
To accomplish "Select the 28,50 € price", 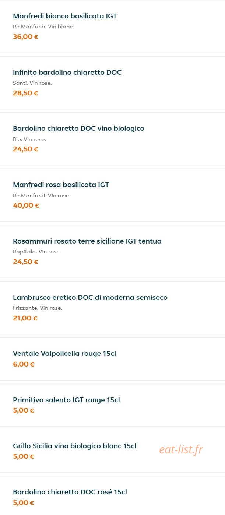I will point(26,93).
